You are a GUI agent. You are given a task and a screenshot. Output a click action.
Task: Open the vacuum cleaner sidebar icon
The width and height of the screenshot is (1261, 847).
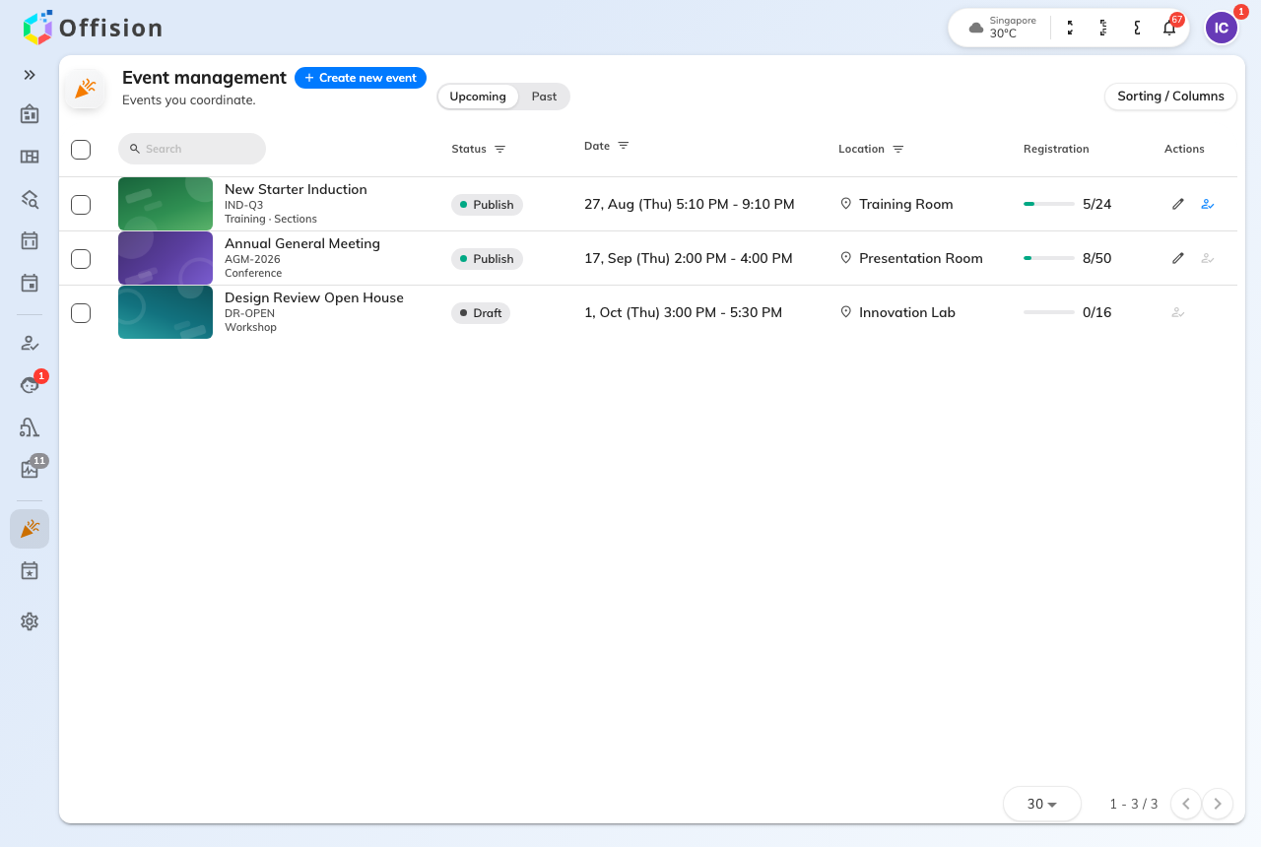pos(30,427)
